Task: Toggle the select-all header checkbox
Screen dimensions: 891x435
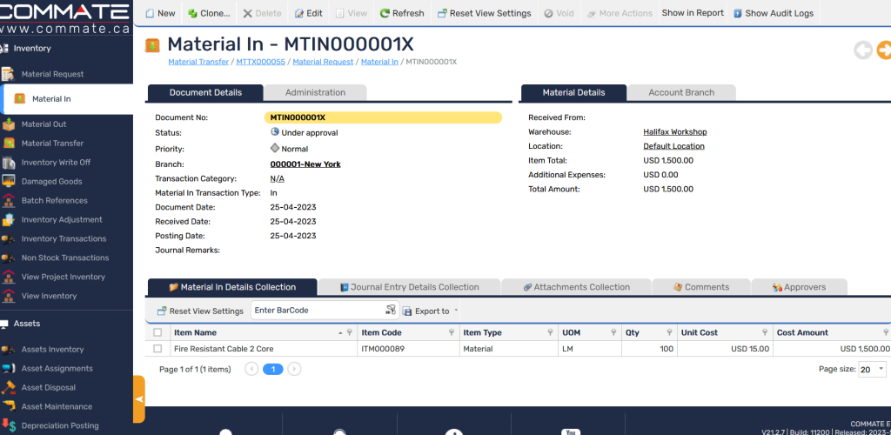Action: [157, 332]
